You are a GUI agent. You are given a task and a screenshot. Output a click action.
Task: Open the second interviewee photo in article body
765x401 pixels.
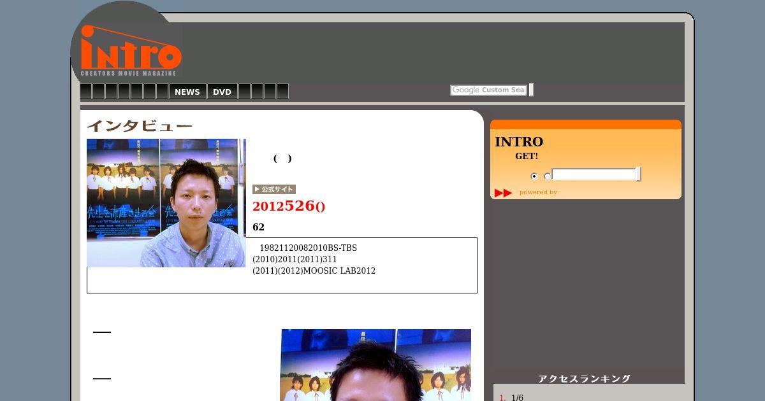pos(376,365)
